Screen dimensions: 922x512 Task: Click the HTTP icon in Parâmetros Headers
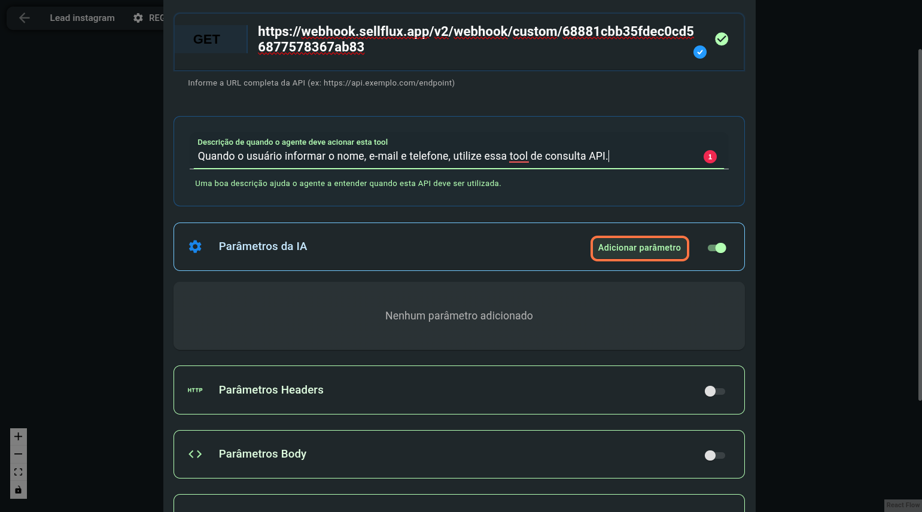[x=195, y=390]
